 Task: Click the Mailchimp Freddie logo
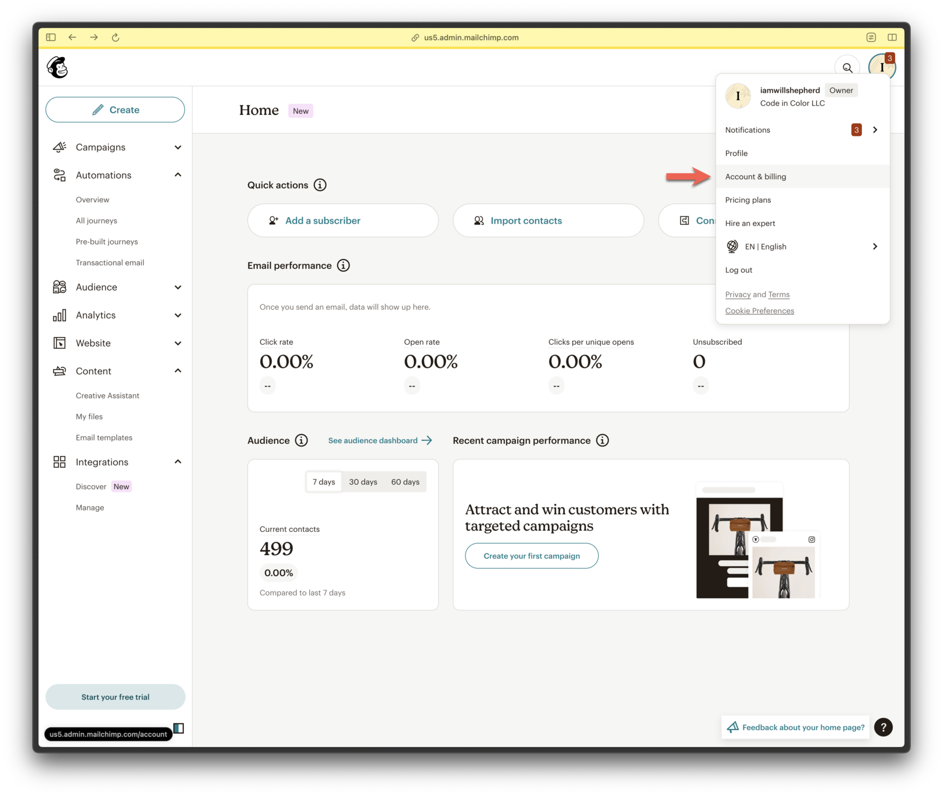[x=57, y=67]
